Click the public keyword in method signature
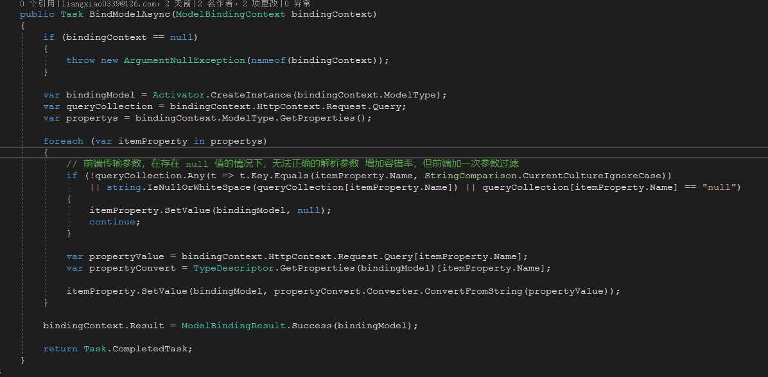The width and height of the screenshot is (768, 377). point(37,14)
